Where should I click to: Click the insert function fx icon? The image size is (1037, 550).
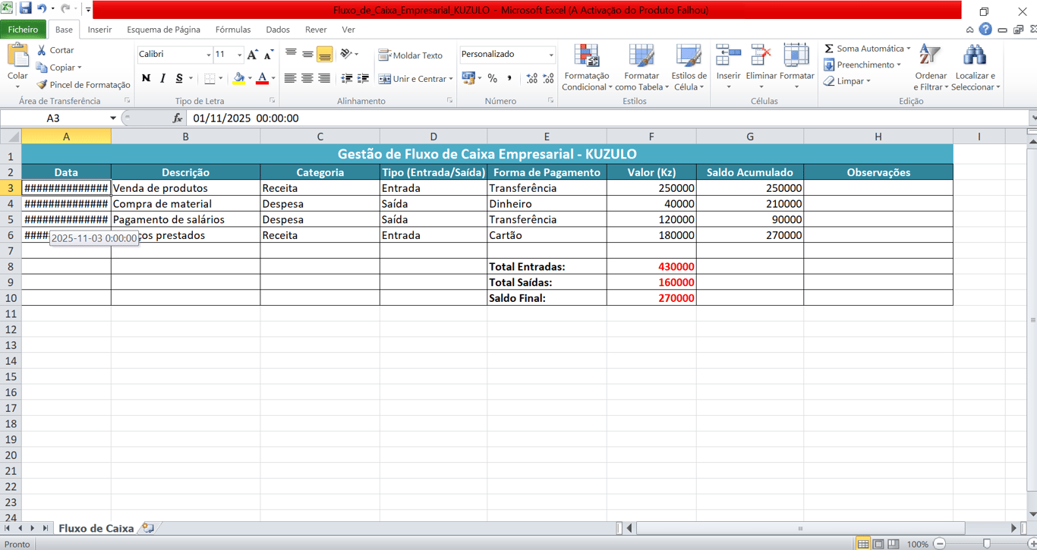point(178,118)
